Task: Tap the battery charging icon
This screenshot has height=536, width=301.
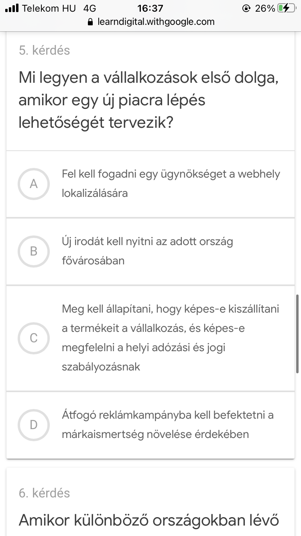Action: coord(287,8)
